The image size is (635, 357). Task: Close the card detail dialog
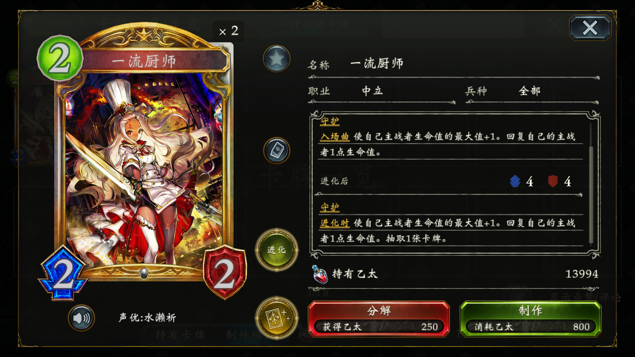[x=590, y=28]
